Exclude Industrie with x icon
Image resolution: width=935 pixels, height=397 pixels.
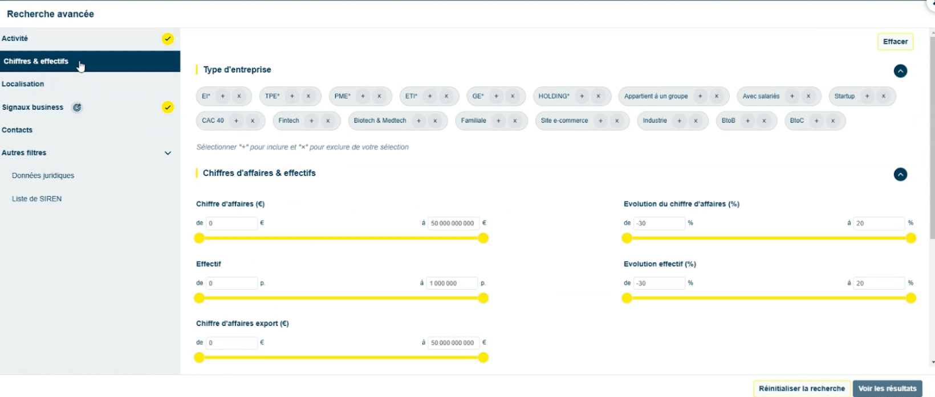(696, 121)
